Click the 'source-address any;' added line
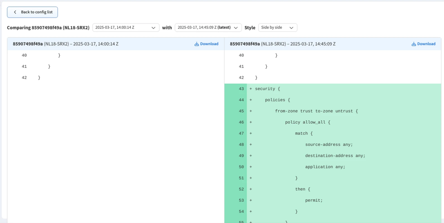This screenshot has width=444, height=223. coord(329,145)
